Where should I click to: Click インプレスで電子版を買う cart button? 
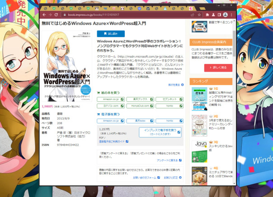pos(160,132)
